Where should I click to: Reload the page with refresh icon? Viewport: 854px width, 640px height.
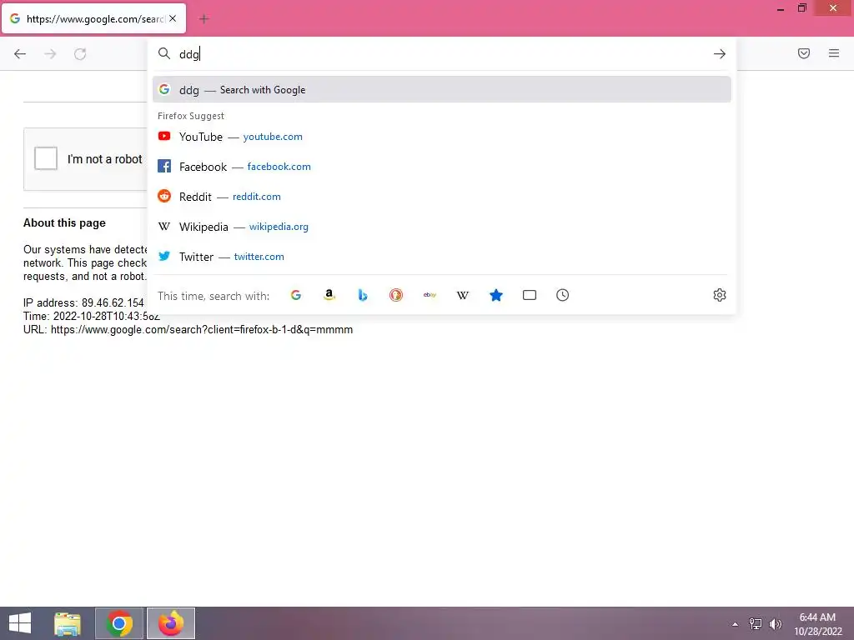(x=80, y=54)
